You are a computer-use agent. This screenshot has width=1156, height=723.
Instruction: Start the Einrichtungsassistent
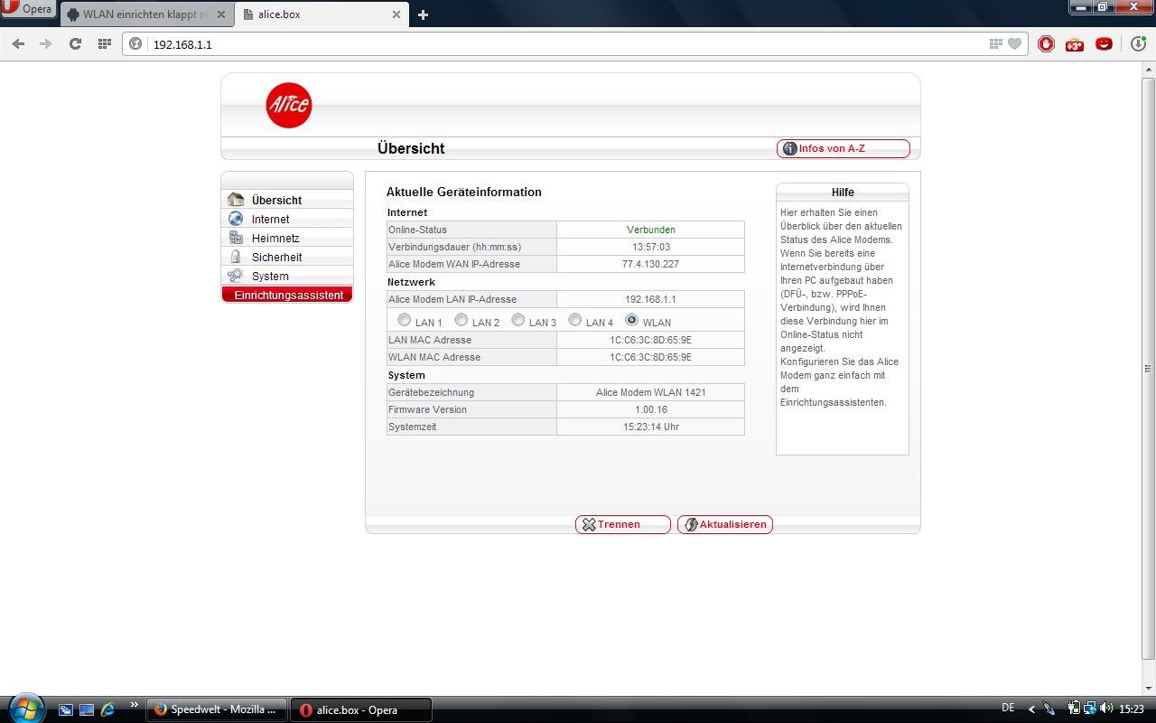287,295
